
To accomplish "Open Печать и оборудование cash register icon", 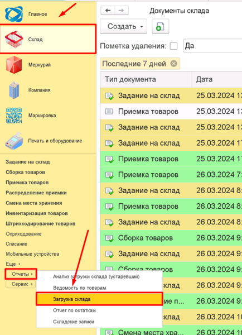I will pos(14,141).
